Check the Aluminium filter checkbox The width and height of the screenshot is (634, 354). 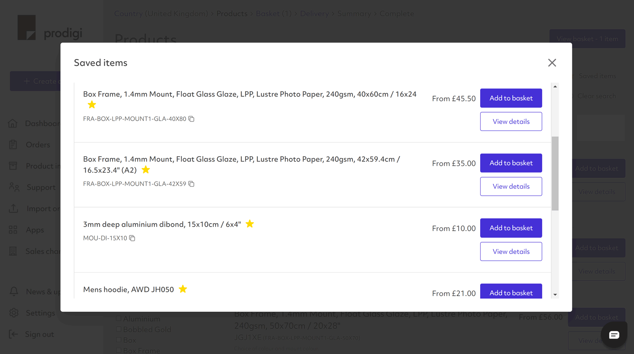(118, 319)
